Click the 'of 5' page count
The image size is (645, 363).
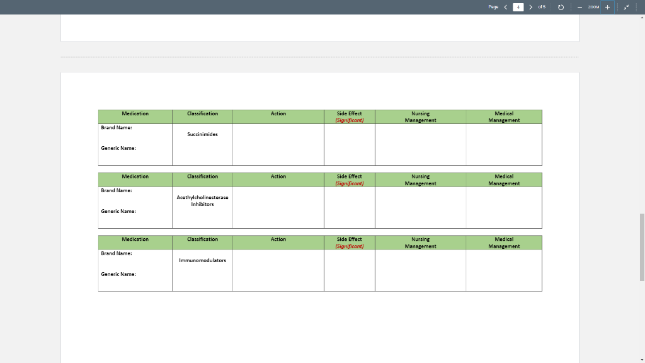click(x=542, y=7)
